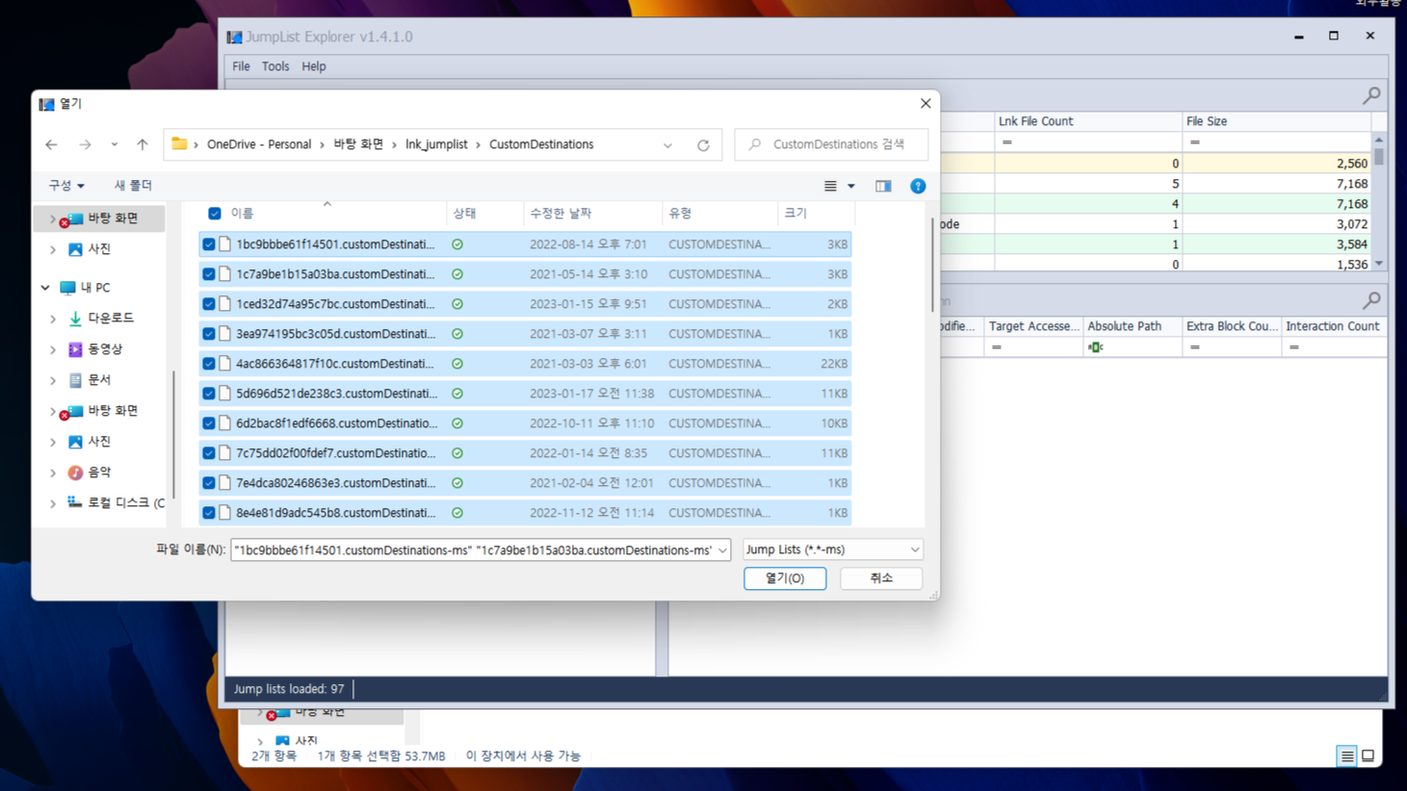This screenshot has height=791, width=1407.
Task: Go up one folder level
Action: click(x=143, y=145)
